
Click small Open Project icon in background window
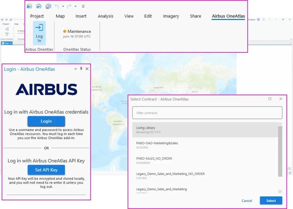[6, 19]
